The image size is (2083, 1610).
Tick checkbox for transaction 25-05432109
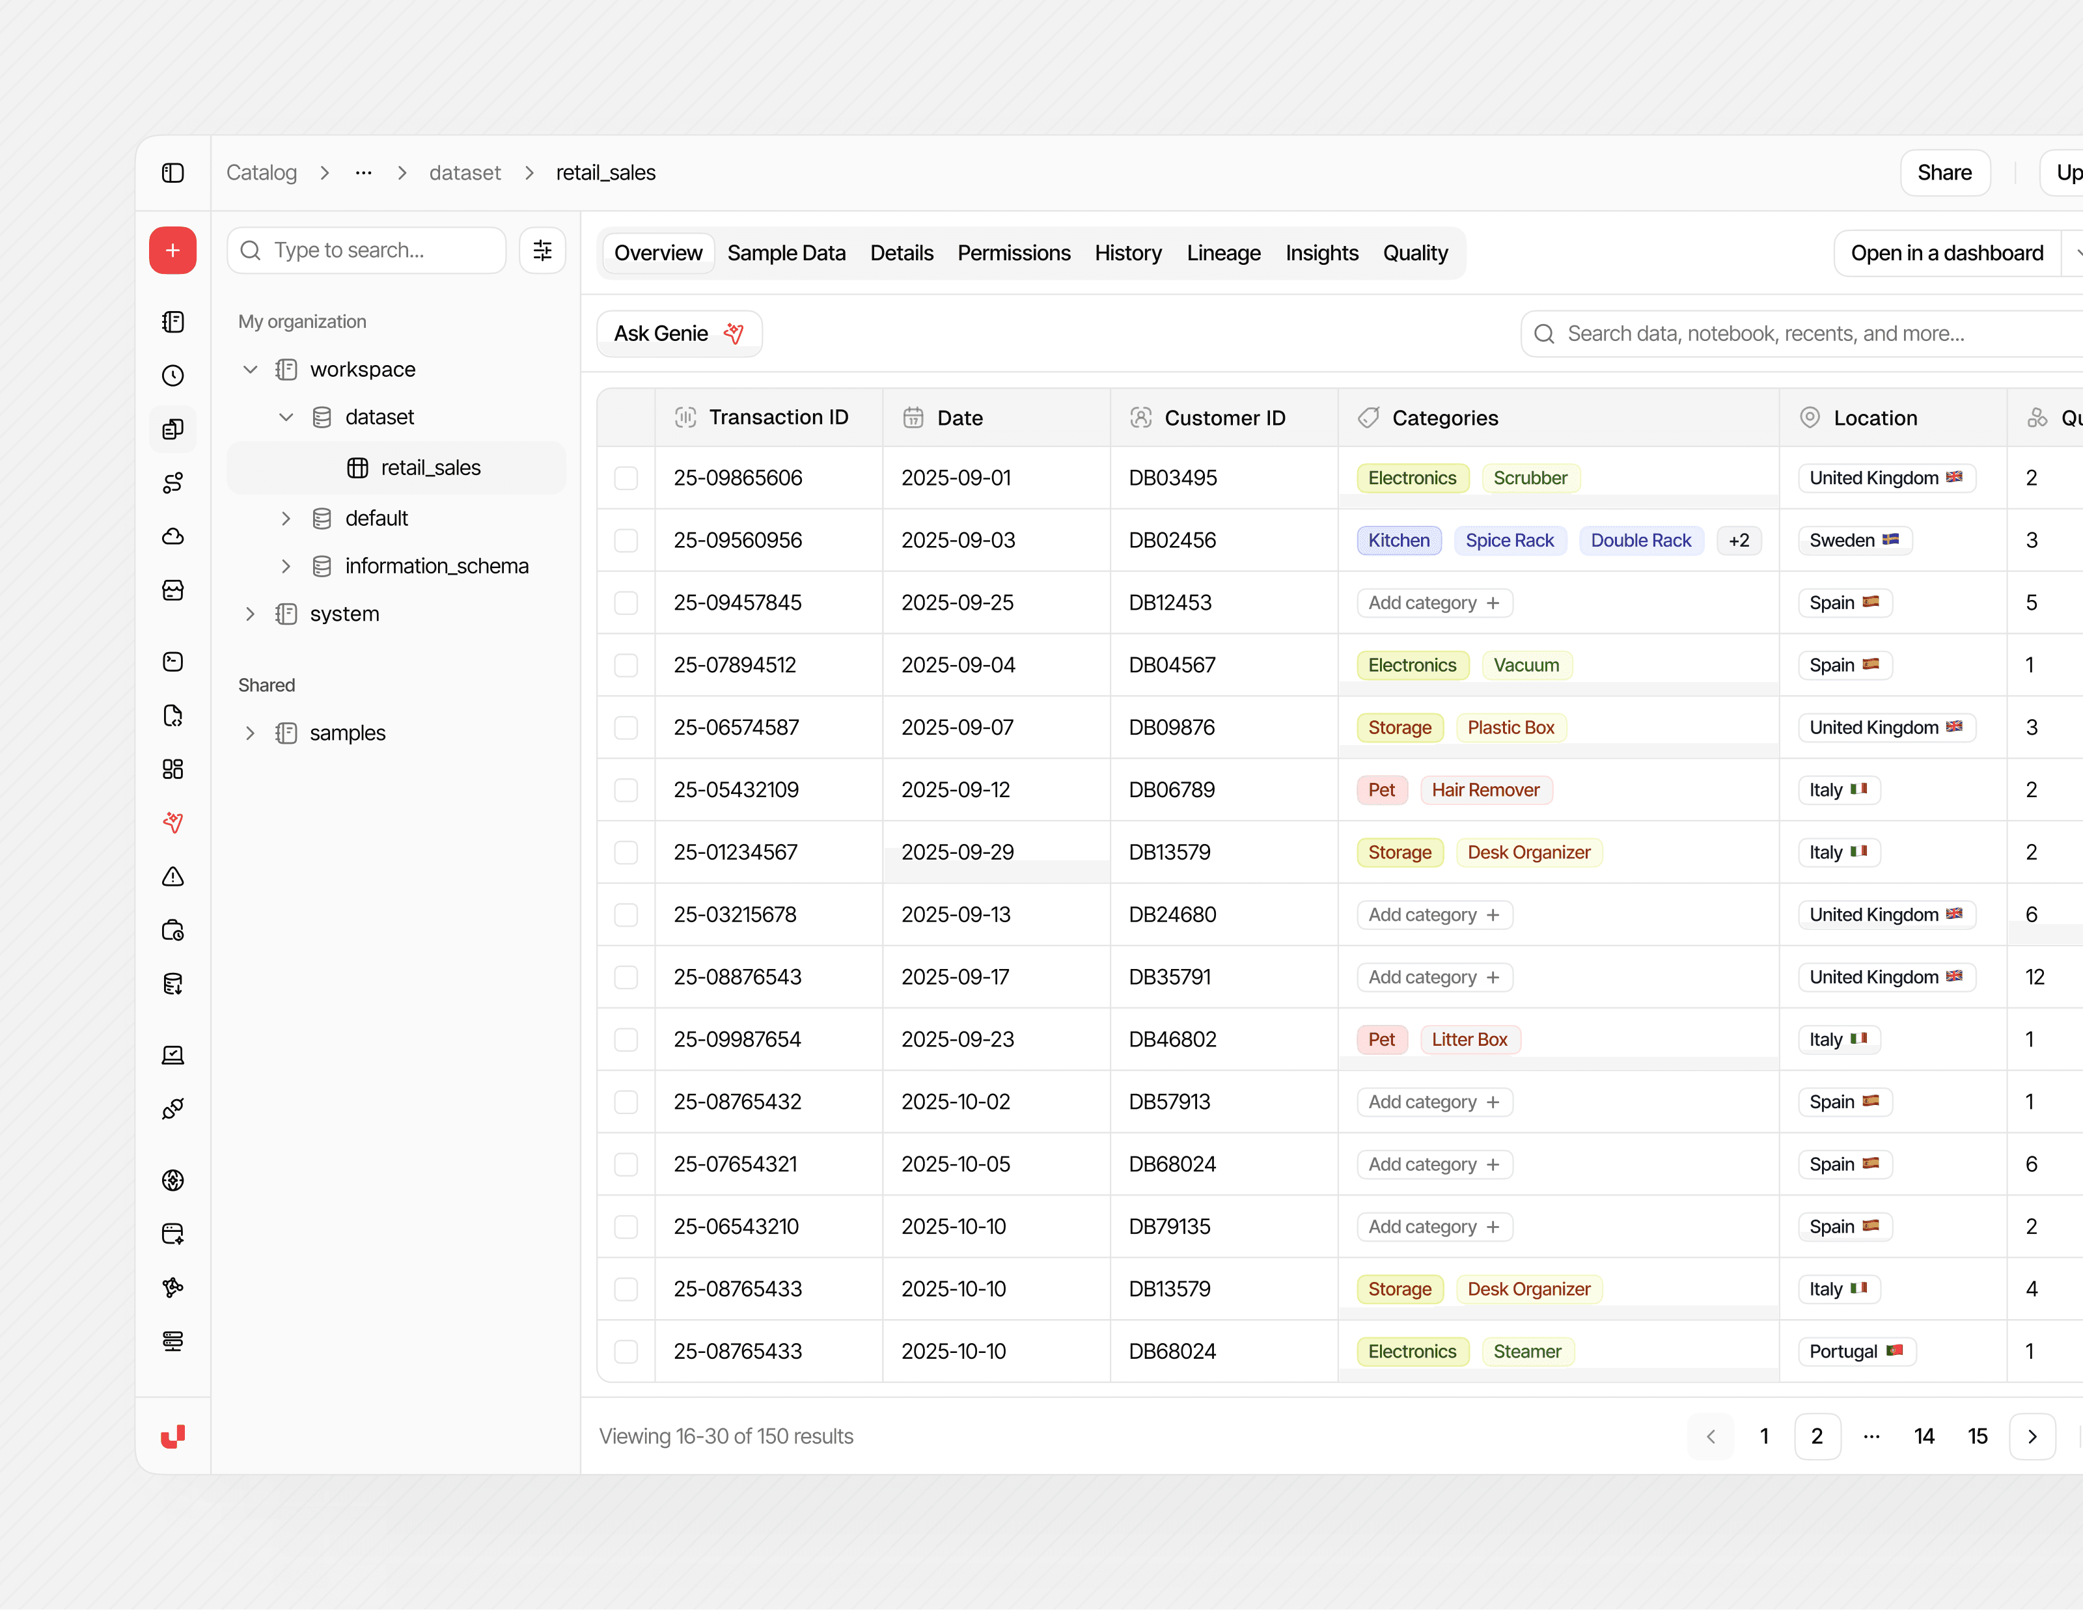[x=626, y=790]
